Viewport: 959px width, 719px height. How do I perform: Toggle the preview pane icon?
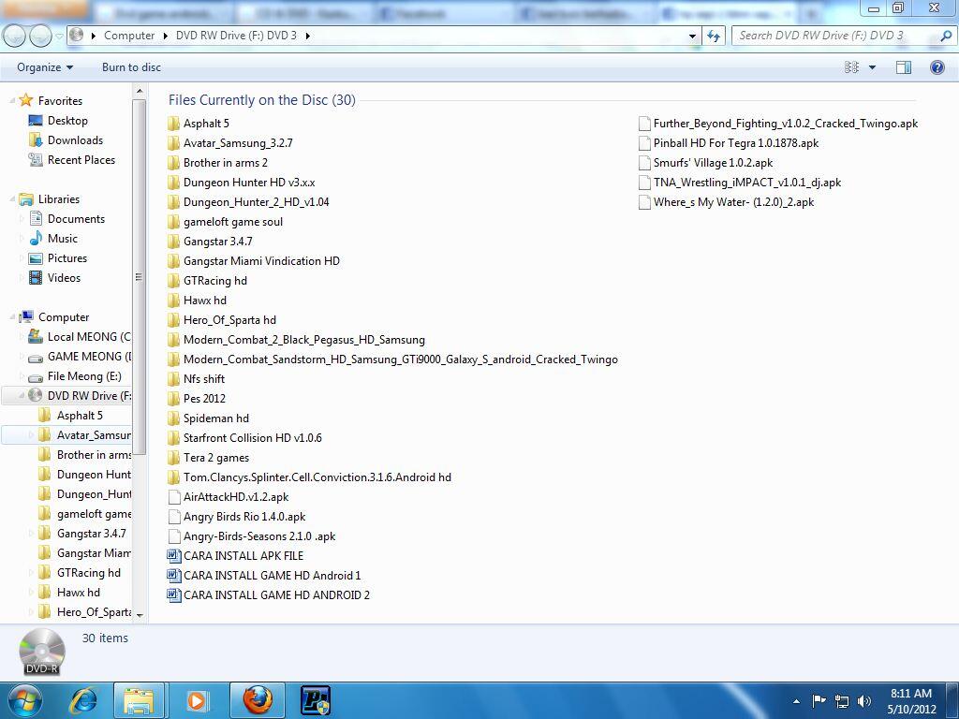click(x=904, y=67)
